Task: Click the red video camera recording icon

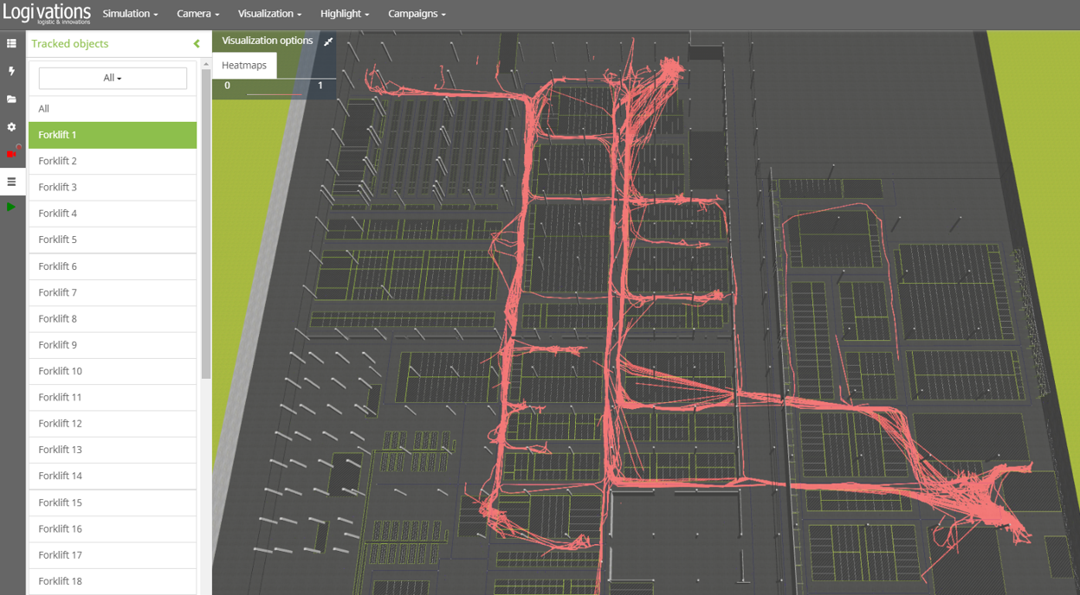Action: pos(12,153)
